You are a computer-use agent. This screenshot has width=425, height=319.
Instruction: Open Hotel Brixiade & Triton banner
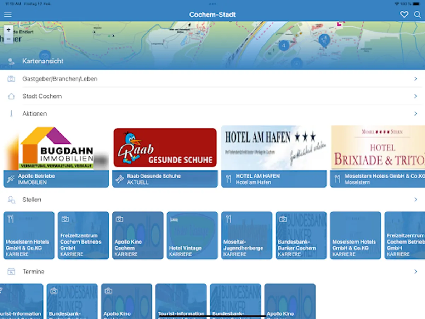click(378, 148)
